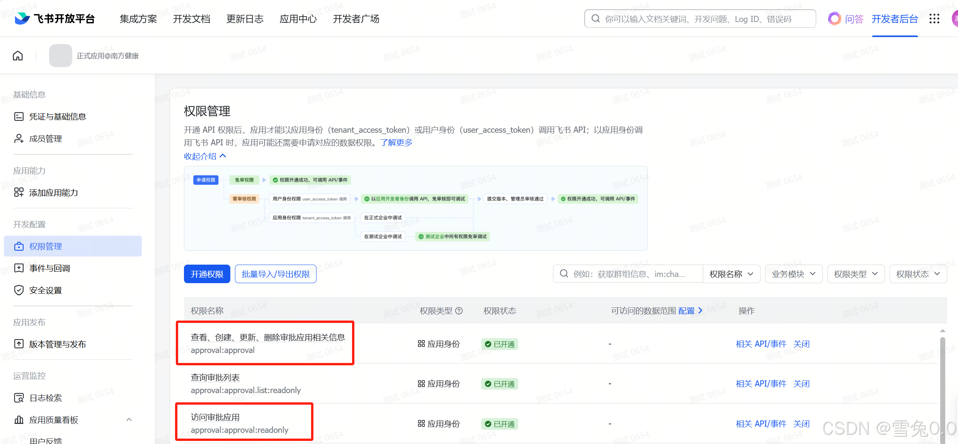Select 添加应用能力 in sidebar
958x444 pixels.
coord(73,192)
